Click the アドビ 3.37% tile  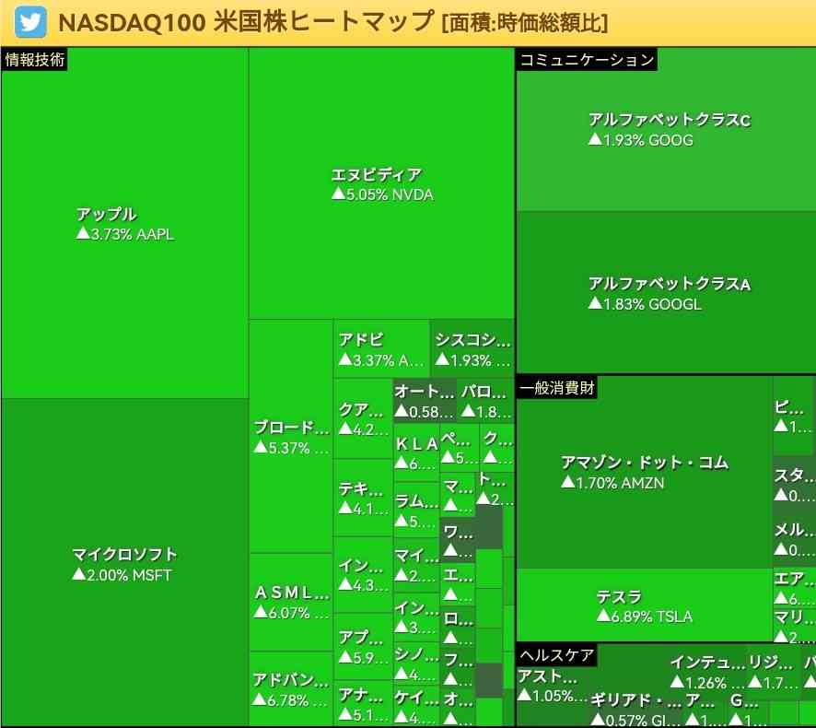(381, 349)
